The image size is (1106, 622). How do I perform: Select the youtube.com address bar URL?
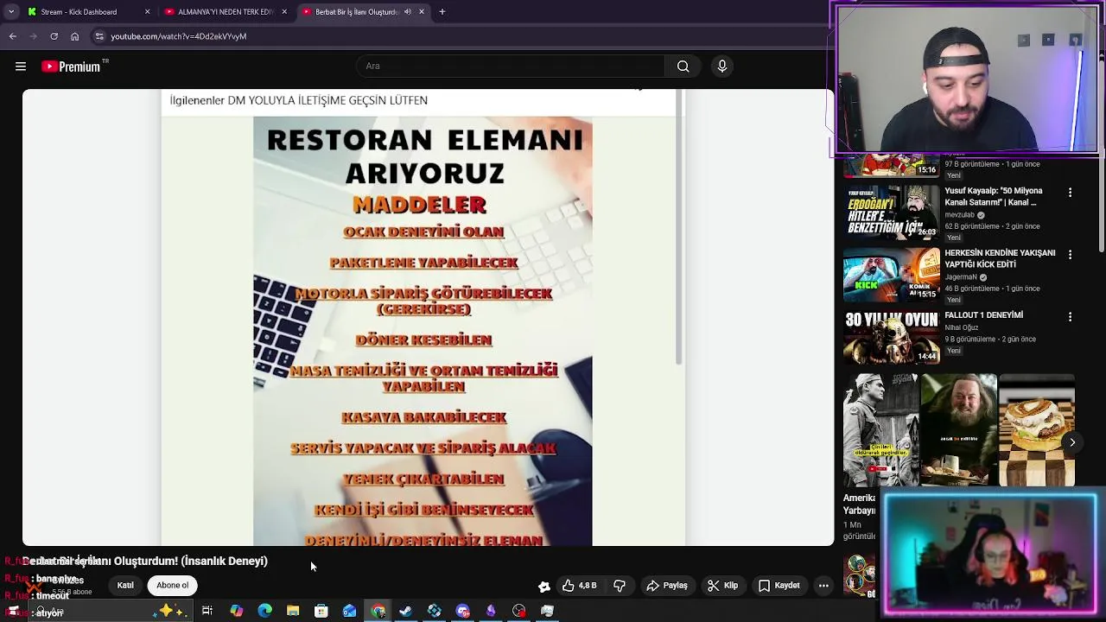tap(179, 36)
